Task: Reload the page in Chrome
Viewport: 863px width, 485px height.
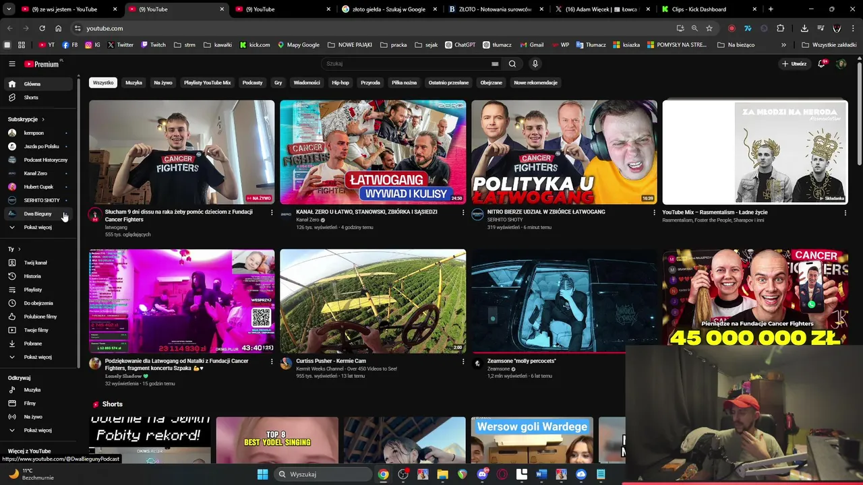Action: (x=42, y=28)
